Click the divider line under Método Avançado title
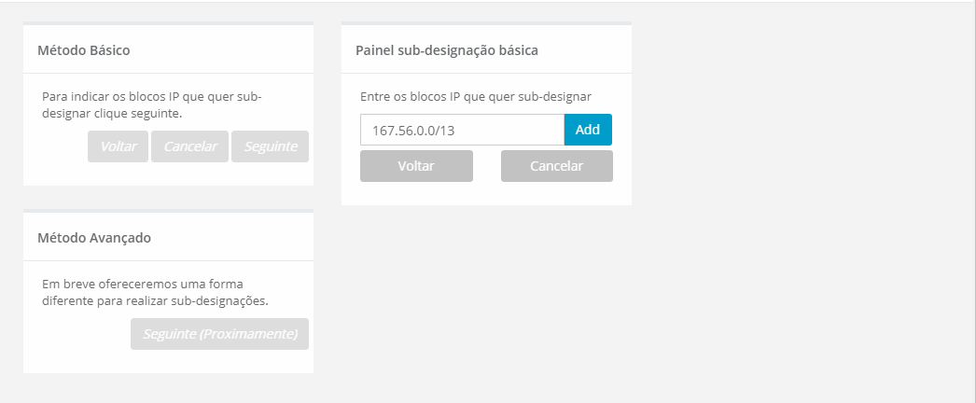This screenshot has width=976, height=403. point(168,260)
